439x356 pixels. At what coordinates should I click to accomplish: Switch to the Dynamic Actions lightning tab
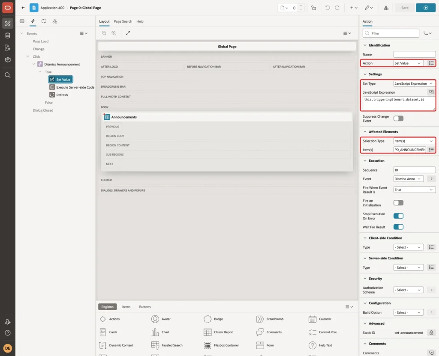(33, 21)
